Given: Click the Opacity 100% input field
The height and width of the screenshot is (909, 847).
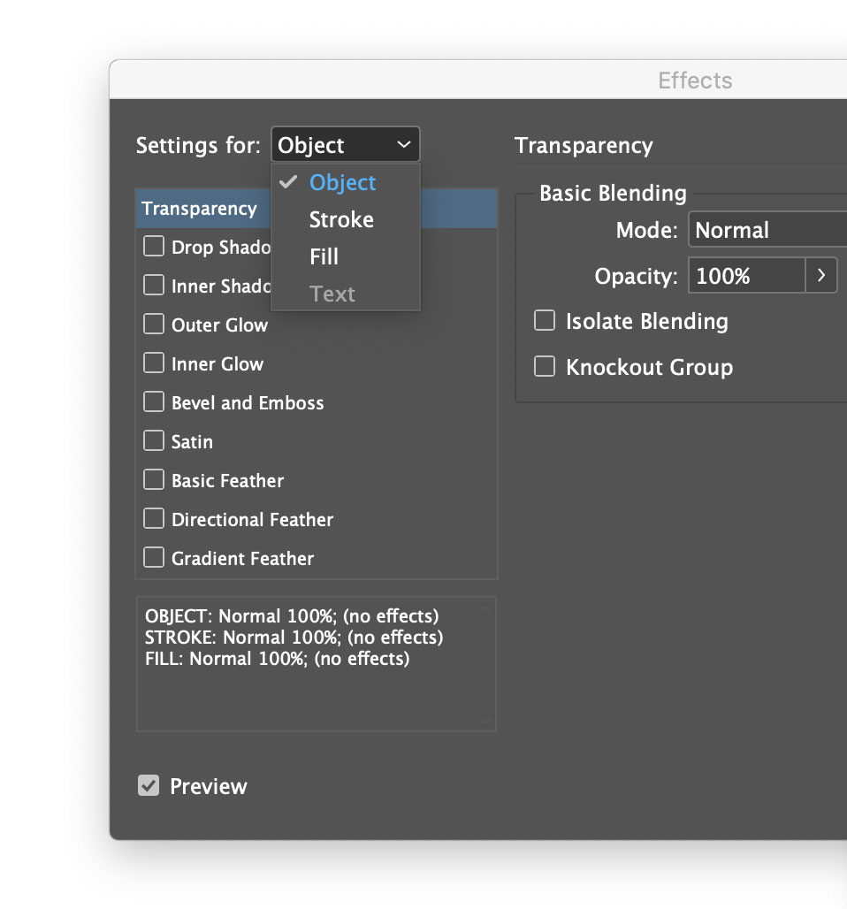Looking at the screenshot, I should click(745, 275).
